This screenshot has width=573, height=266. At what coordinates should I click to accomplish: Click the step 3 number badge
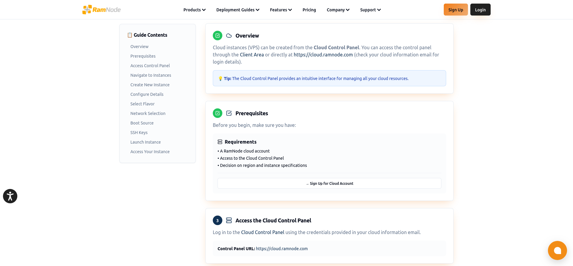tap(218, 220)
